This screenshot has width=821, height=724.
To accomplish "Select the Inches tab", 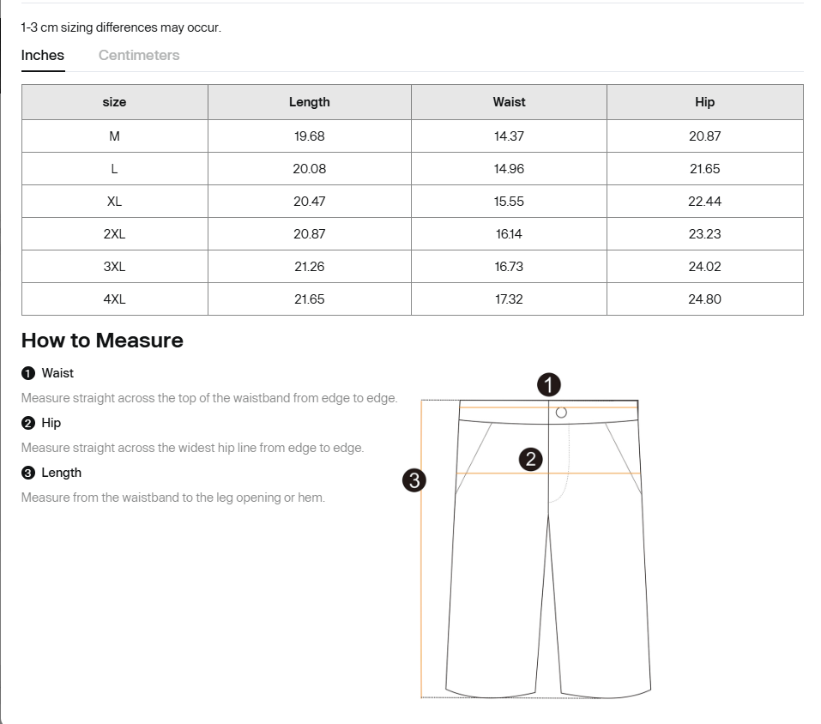I will (x=43, y=55).
